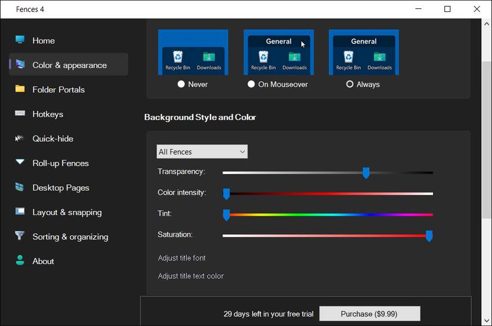Click the Hotkeys keyboard icon

(x=20, y=114)
